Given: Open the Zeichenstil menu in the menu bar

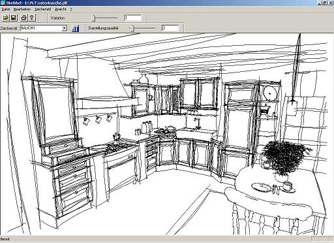Looking at the screenshot, I should [42, 9].
